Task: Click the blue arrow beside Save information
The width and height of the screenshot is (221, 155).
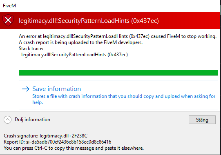Action: click(x=26, y=89)
